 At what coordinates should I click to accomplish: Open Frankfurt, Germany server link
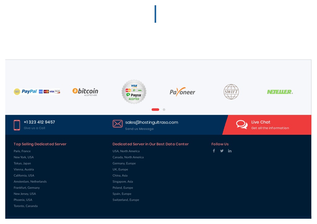point(27,187)
